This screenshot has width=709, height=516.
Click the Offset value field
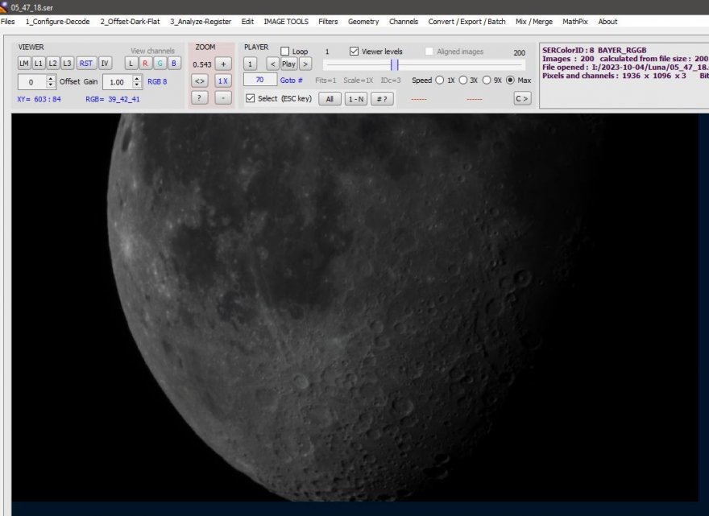click(31, 82)
